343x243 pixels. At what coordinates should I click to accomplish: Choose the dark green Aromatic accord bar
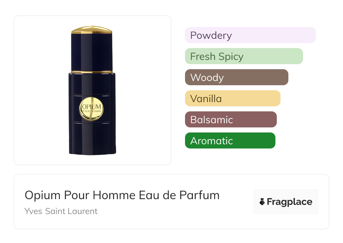click(230, 141)
